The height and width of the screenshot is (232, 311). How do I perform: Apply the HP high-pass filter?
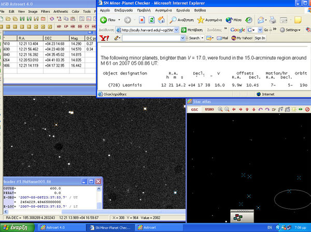[x=59, y=26]
